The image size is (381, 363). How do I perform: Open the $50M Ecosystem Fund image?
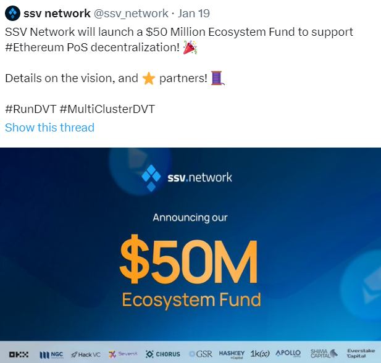[190, 255]
